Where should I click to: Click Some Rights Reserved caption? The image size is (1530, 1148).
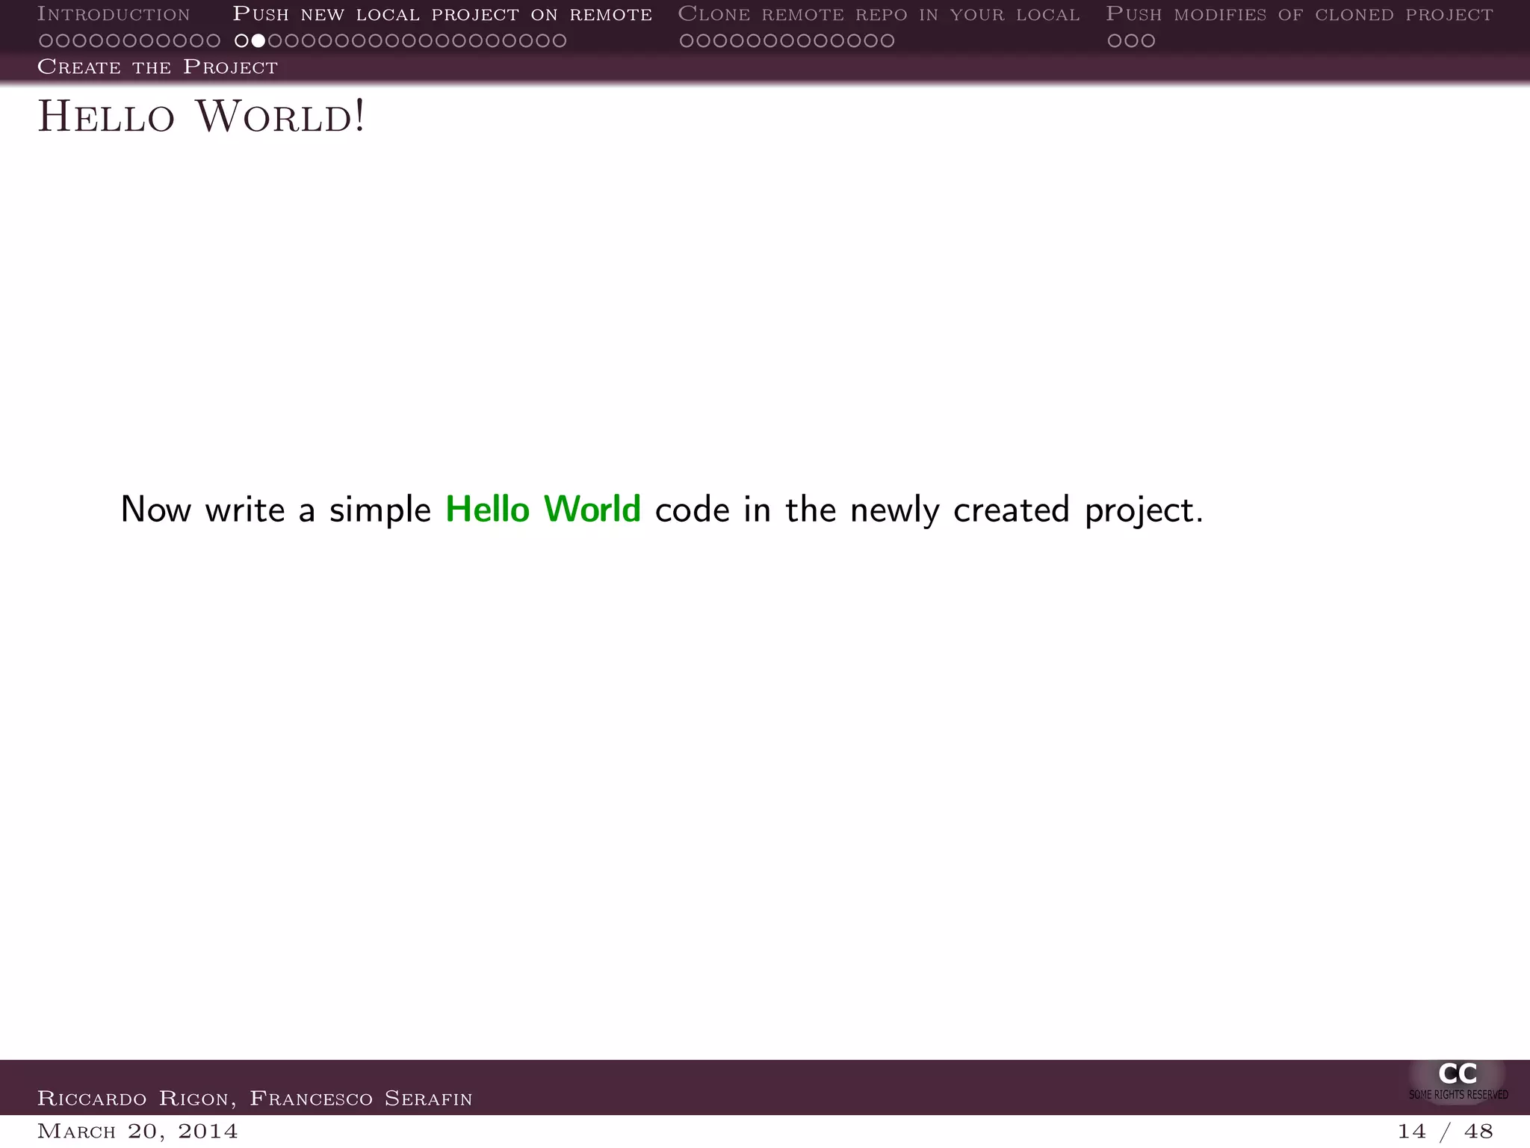pyautogui.click(x=1458, y=1095)
